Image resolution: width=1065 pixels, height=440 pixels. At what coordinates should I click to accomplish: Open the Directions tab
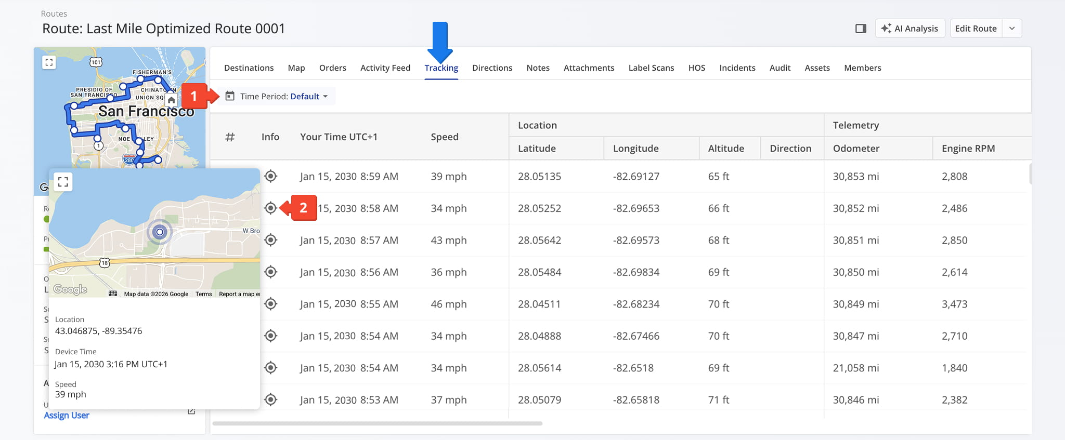click(x=492, y=68)
